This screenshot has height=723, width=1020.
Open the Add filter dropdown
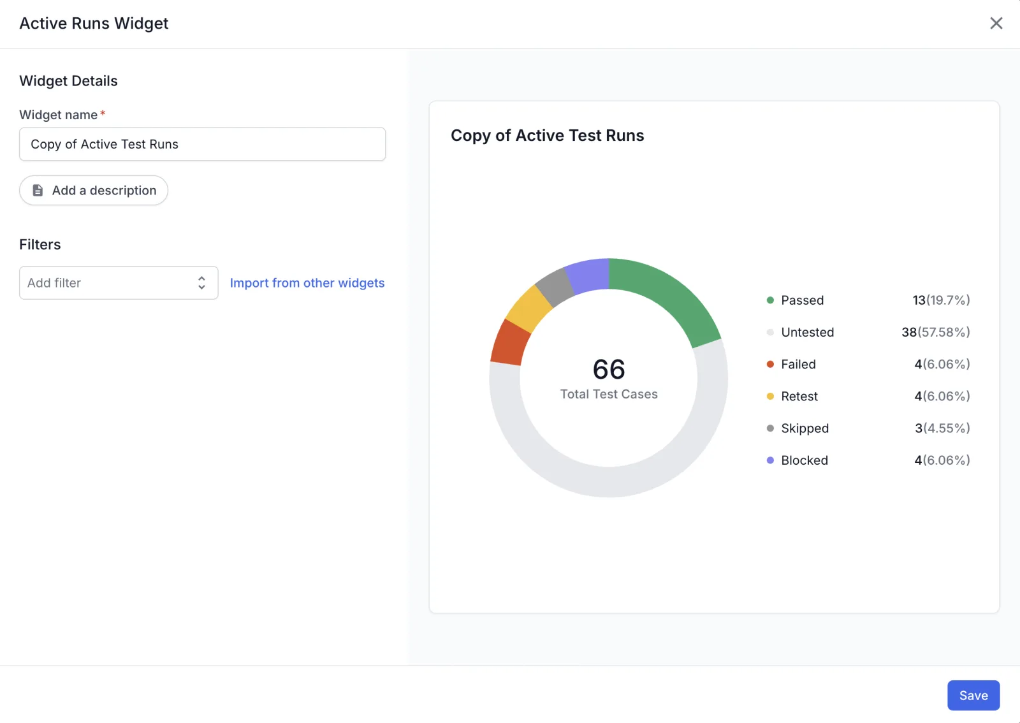click(119, 283)
